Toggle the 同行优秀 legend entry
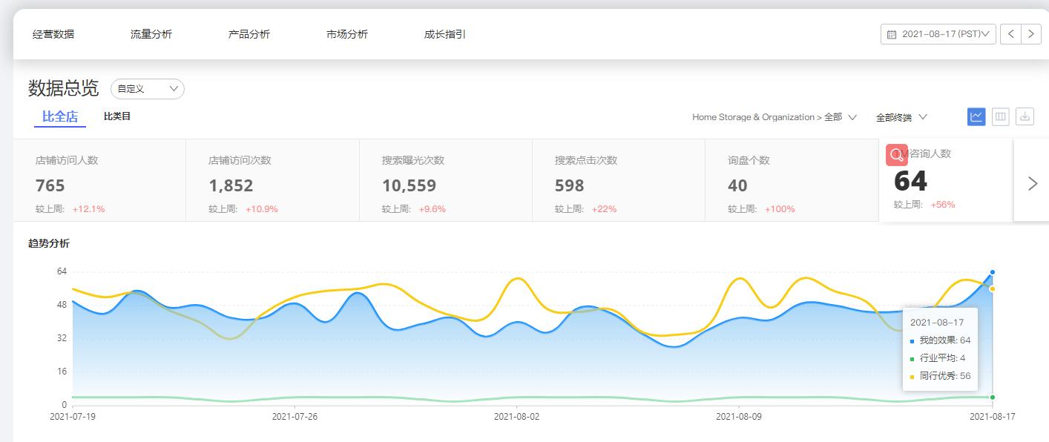The width and height of the screenshot is (1049, 442). tap(939, 376)
